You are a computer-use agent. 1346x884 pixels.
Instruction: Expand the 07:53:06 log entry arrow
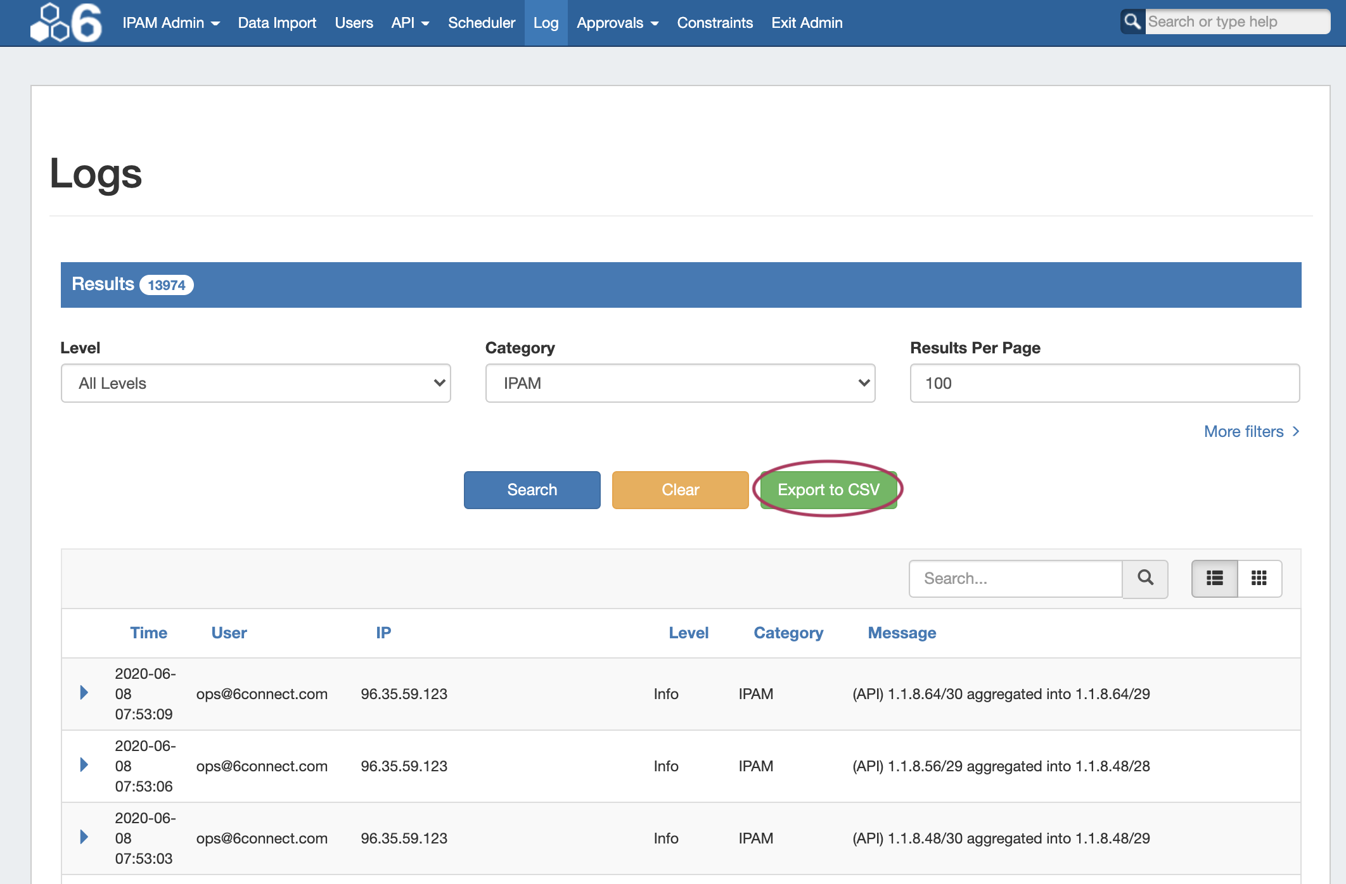click(x=84, y=765)
